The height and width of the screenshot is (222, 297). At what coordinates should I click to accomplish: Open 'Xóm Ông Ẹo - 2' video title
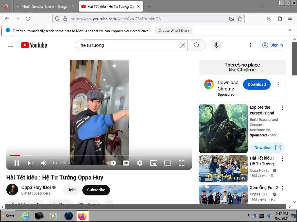coord(264,188)
